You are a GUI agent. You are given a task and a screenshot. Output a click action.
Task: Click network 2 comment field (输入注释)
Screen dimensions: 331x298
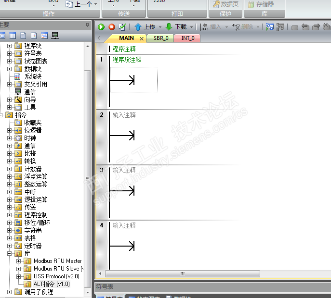click(124, 115)
